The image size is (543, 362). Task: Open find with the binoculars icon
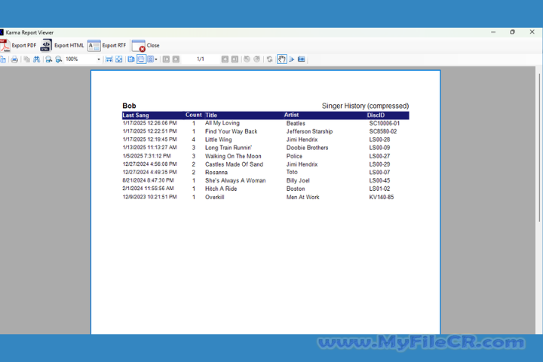coord(36,60)
